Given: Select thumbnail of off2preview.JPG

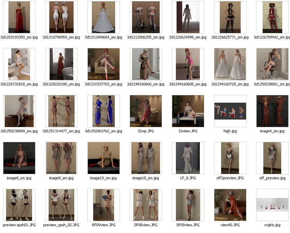Looking at the screenshot, I should coord(230,158).
